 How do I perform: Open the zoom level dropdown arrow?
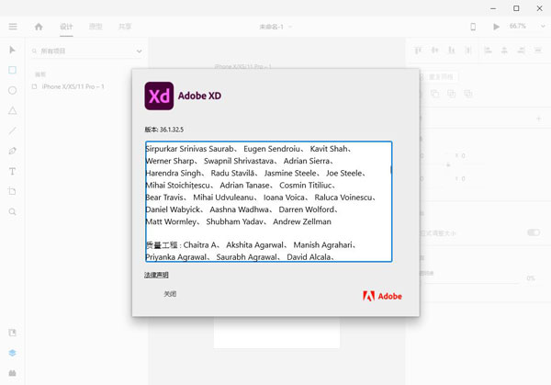click(x=543, y=27)
